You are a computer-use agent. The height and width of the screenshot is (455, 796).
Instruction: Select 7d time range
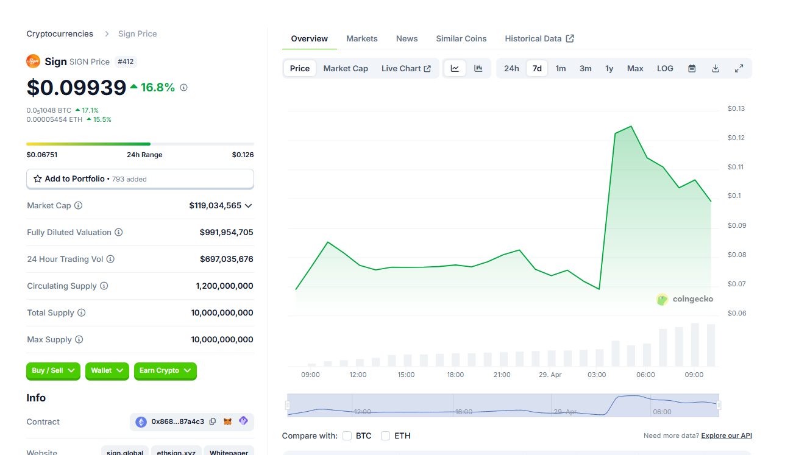[x=537, y=68]
